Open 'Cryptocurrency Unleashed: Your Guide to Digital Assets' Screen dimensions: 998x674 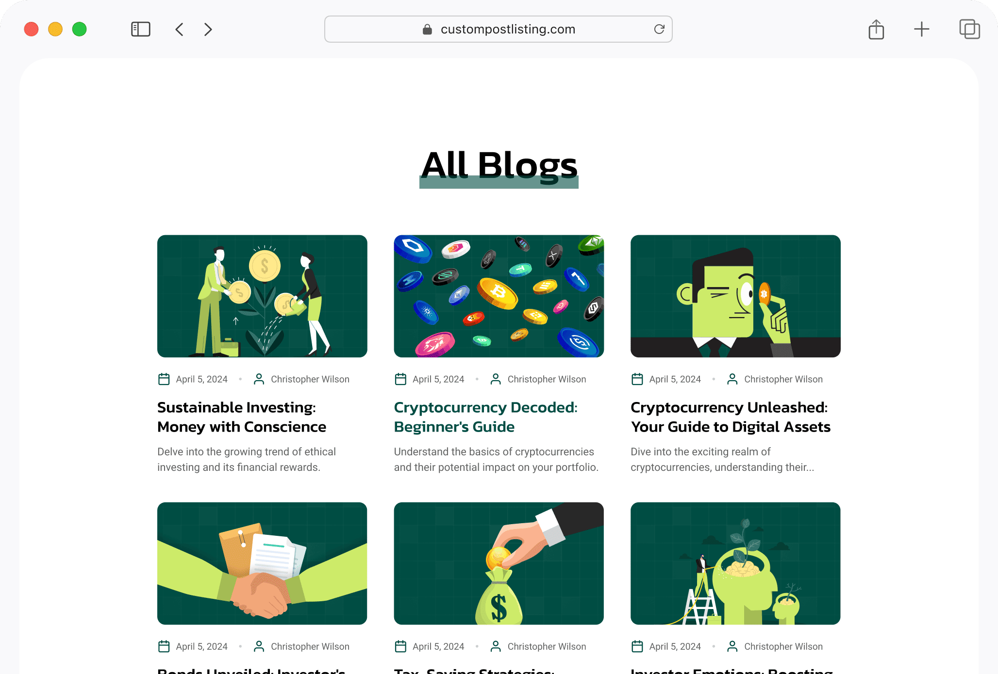pyautogui.click(x=731, y=417)
